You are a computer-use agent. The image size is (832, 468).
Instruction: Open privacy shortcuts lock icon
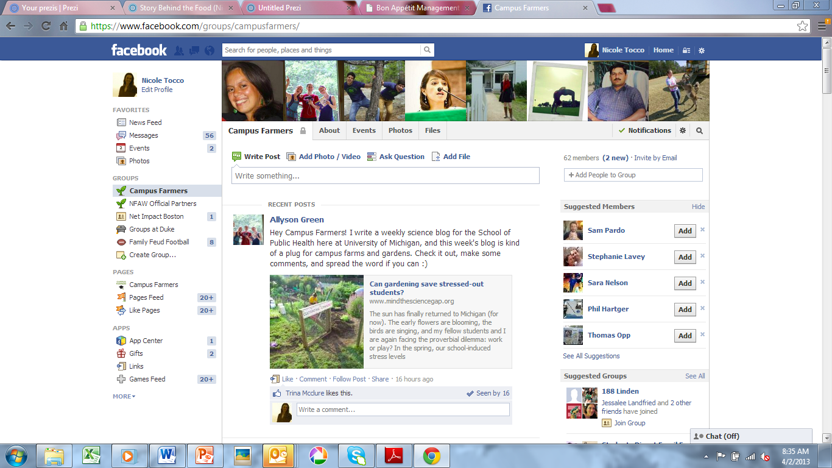pyautogui.click(x=686, y=51)
